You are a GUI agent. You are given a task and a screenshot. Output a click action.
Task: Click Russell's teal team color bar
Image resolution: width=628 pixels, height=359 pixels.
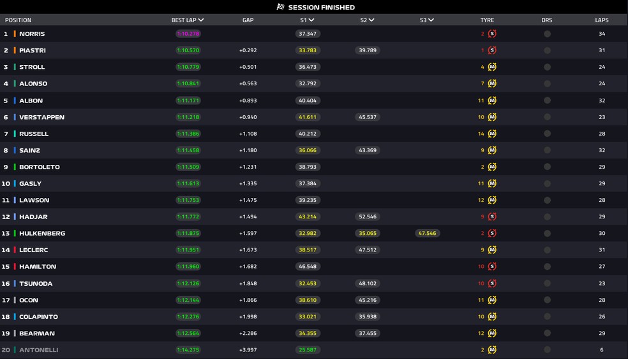click(15, 134)
